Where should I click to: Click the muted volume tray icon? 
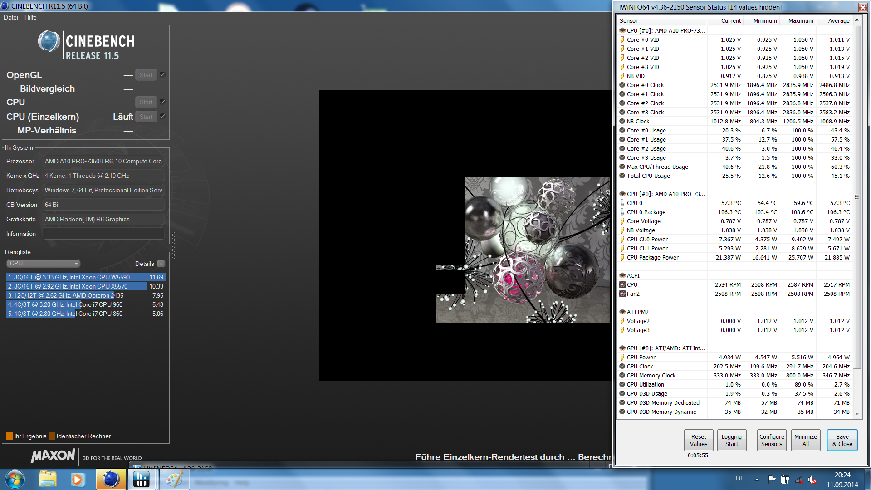(x=812, y=480)
